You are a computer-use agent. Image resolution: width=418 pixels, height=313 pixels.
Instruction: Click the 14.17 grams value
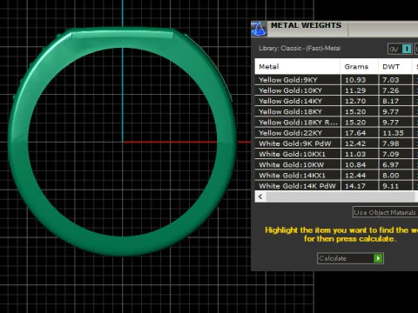click(x=355, y=186)
